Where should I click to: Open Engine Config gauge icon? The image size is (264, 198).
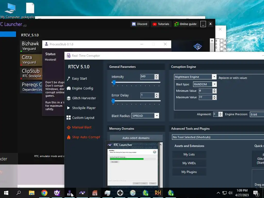pyautogui.click(x=69, y=88)
